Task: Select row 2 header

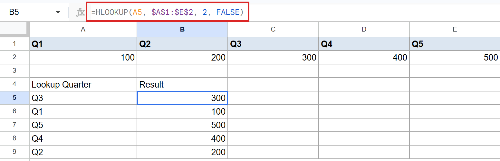Action: [14, 57]
